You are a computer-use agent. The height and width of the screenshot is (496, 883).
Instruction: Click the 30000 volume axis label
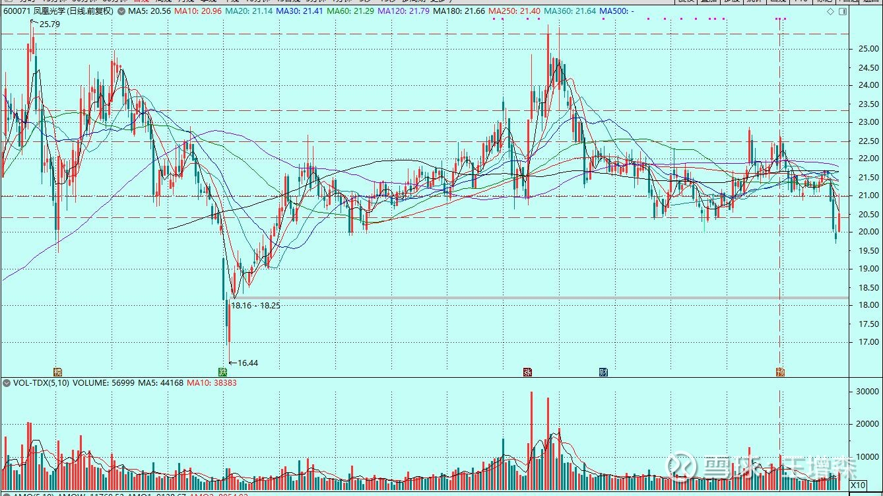[x=867, y=391]
